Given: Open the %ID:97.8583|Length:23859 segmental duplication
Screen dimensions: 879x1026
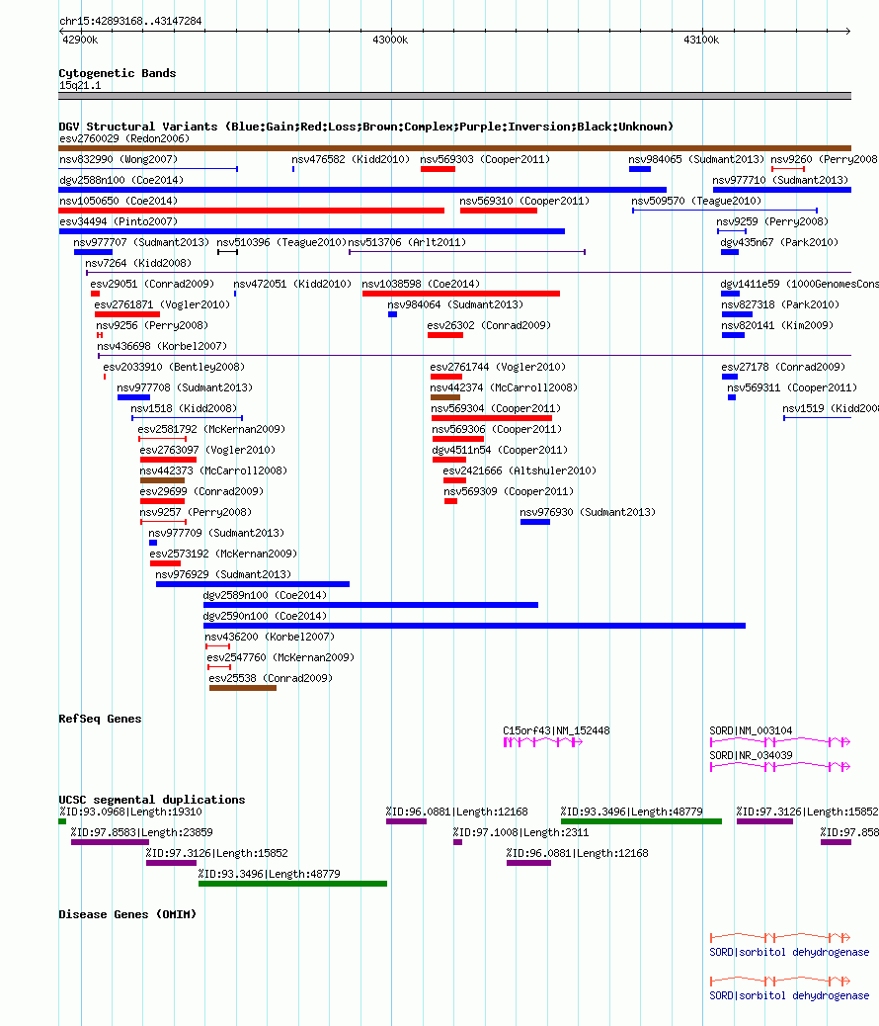Looking at the screenshot, I should [x=110, y=842].
